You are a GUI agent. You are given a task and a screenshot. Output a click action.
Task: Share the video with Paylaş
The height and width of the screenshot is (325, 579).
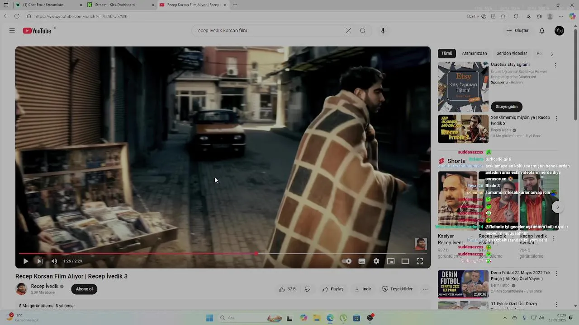click(x=333, y=289)
